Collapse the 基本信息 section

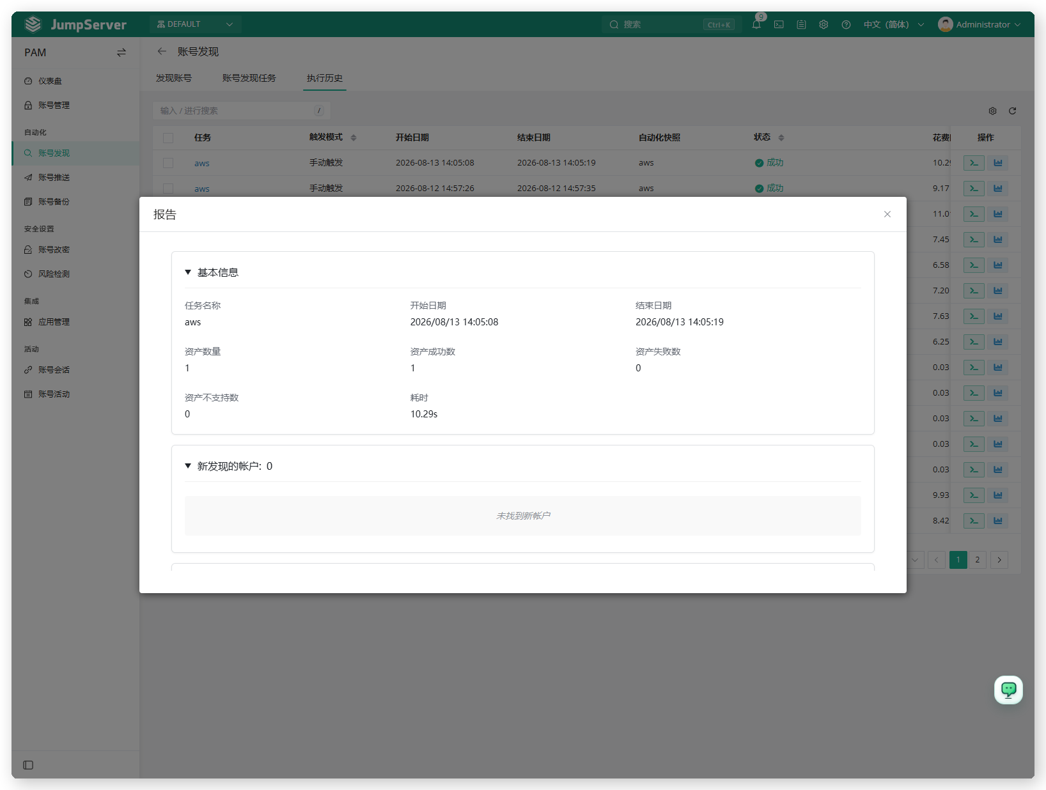188,272
